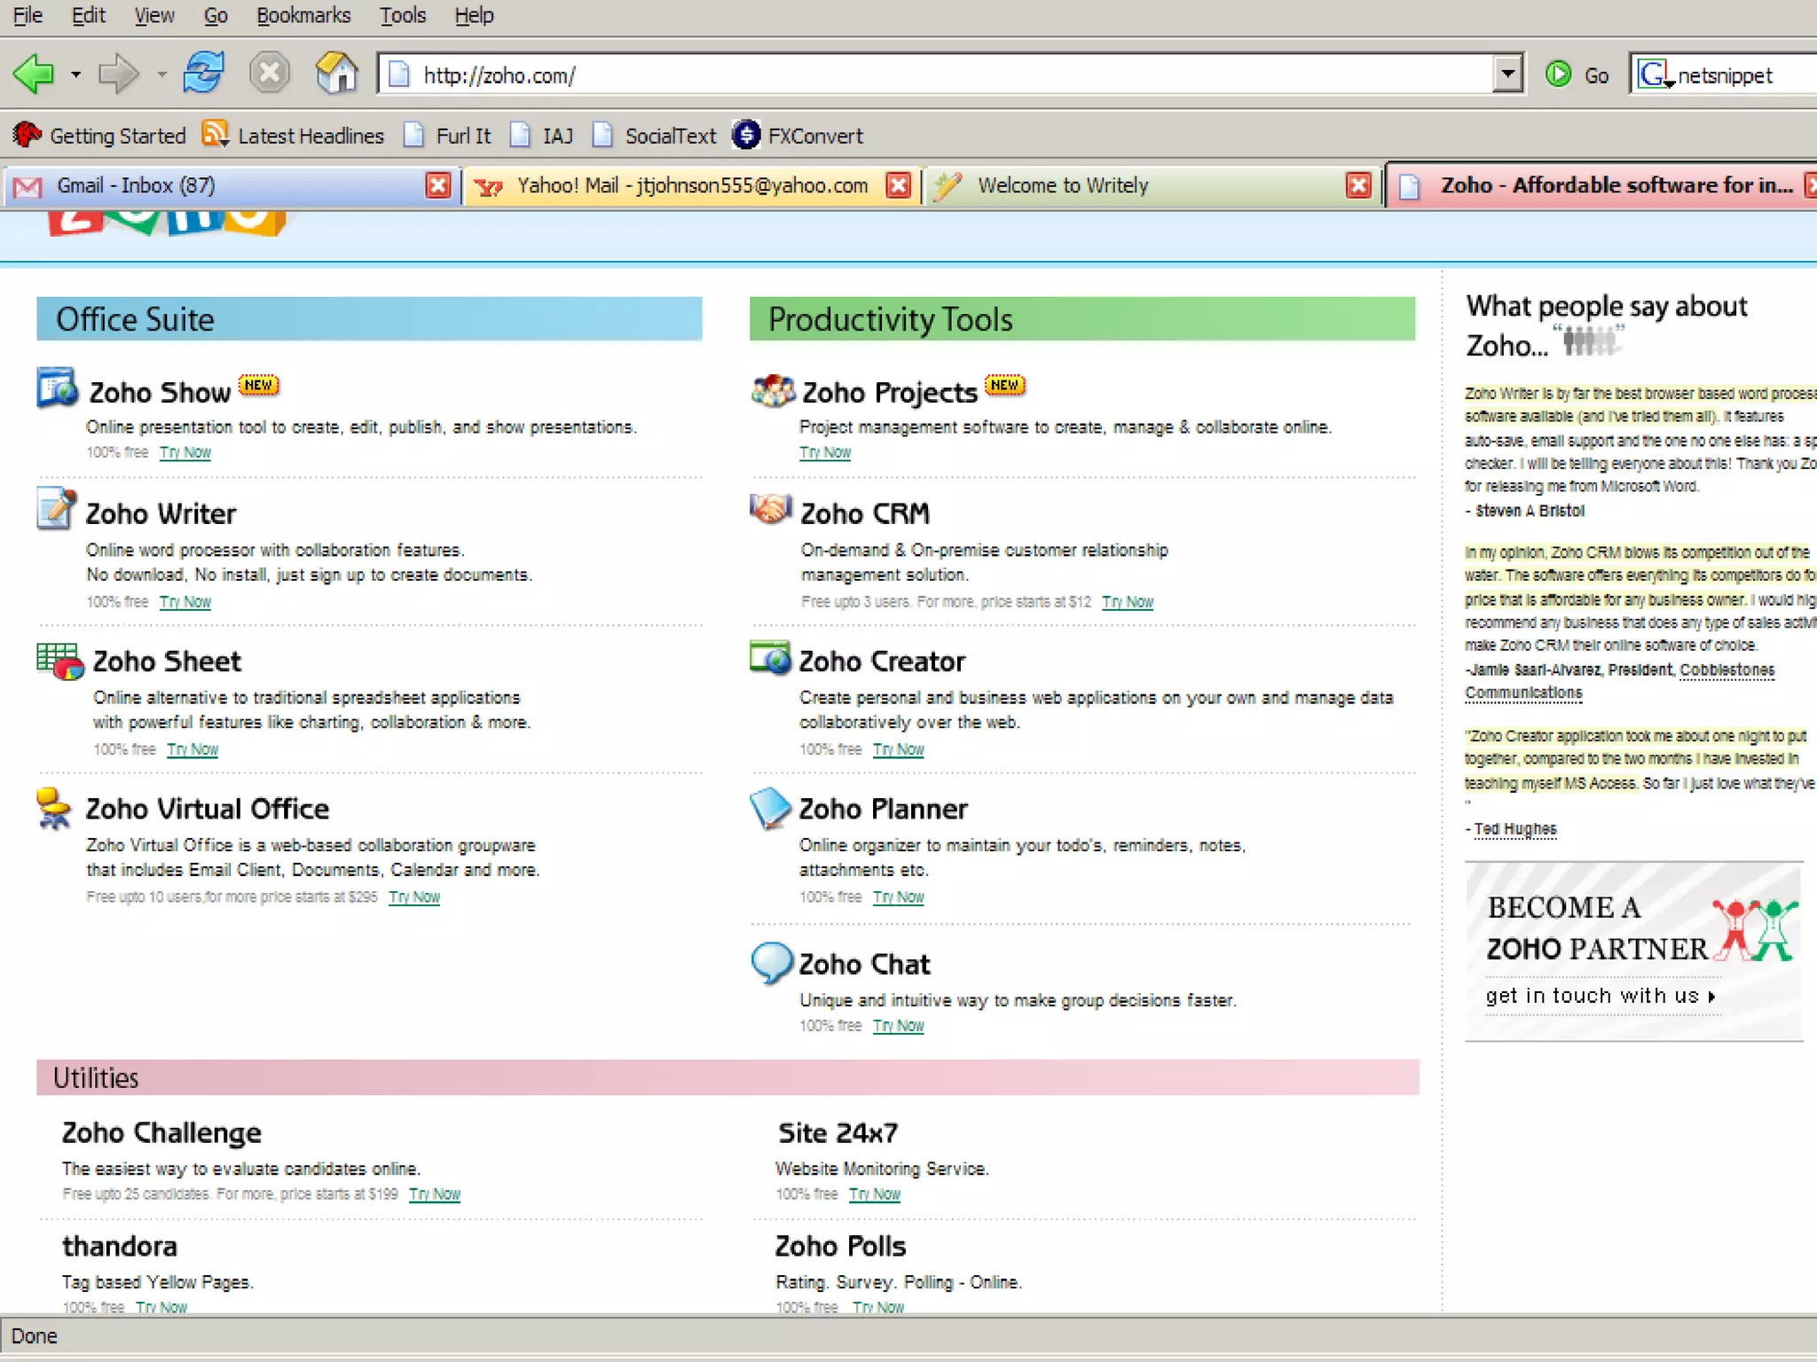This screenshot has width=1817, height=1362.
Task: Open the Bookmarks menu
Action: coord(303,16)
